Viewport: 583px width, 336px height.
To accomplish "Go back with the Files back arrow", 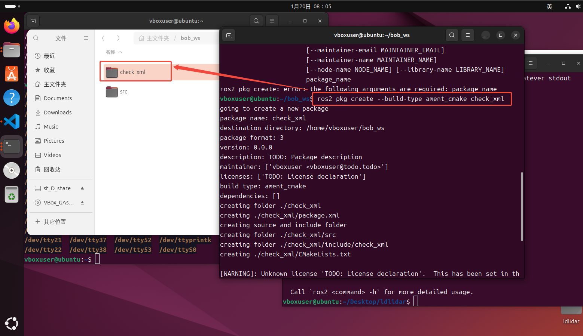I will tap(103, 38).
